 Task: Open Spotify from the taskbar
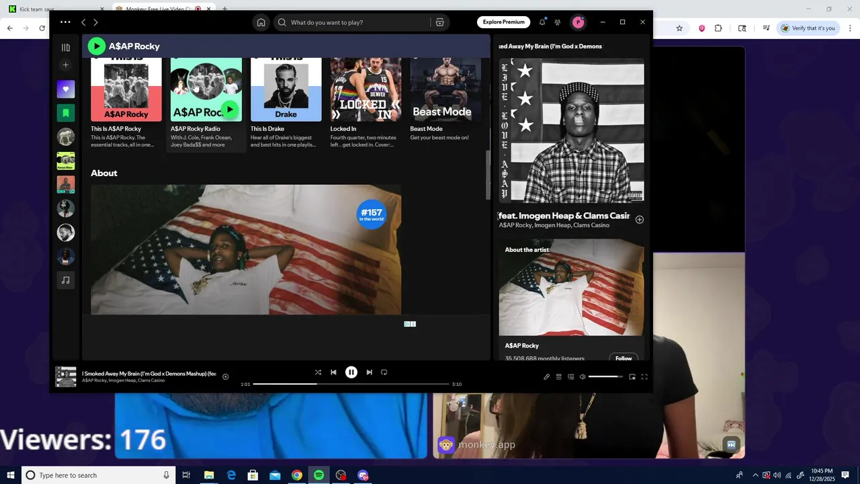pyautogui.click(x=318, y=475)
